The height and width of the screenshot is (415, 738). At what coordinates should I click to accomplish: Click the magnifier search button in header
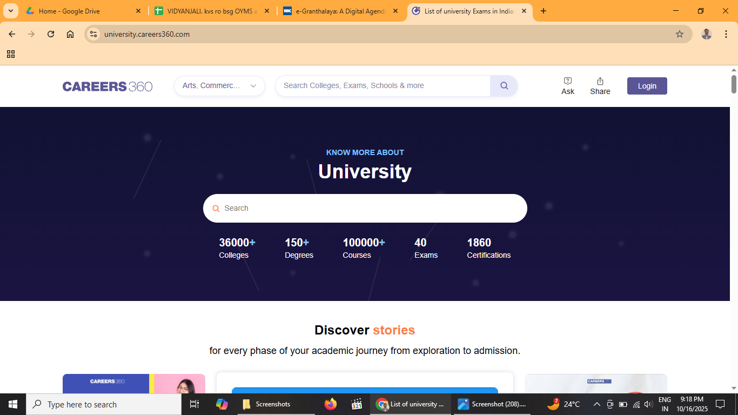tap(504, 86)
